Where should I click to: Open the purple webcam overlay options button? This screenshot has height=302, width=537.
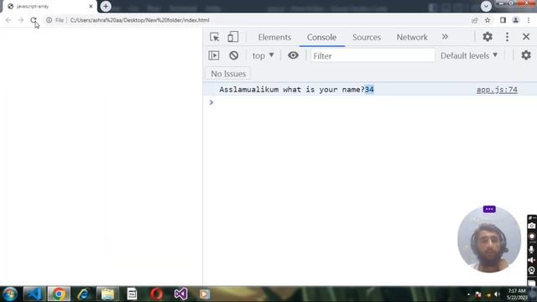coord(489,209)
